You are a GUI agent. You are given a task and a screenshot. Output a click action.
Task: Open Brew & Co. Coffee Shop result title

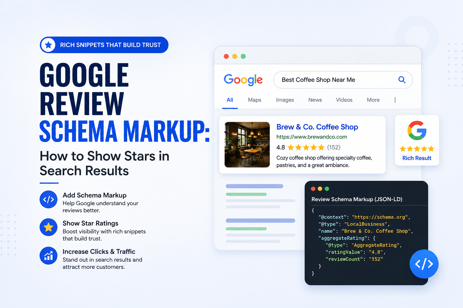coord(317,127)
